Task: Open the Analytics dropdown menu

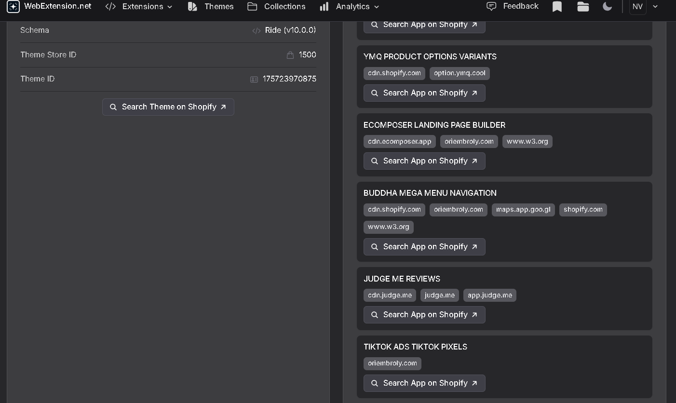Action: (350, 6)
